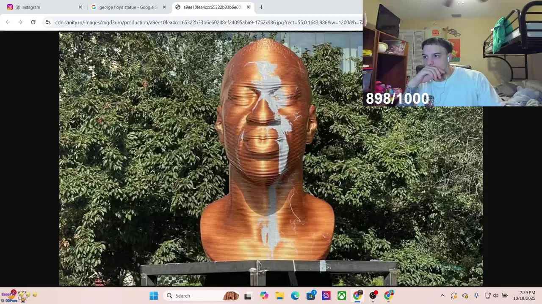Screen dimensions: 542x304
Task: Close the cdn.sanity.io image tab
Action: [248, 7]
